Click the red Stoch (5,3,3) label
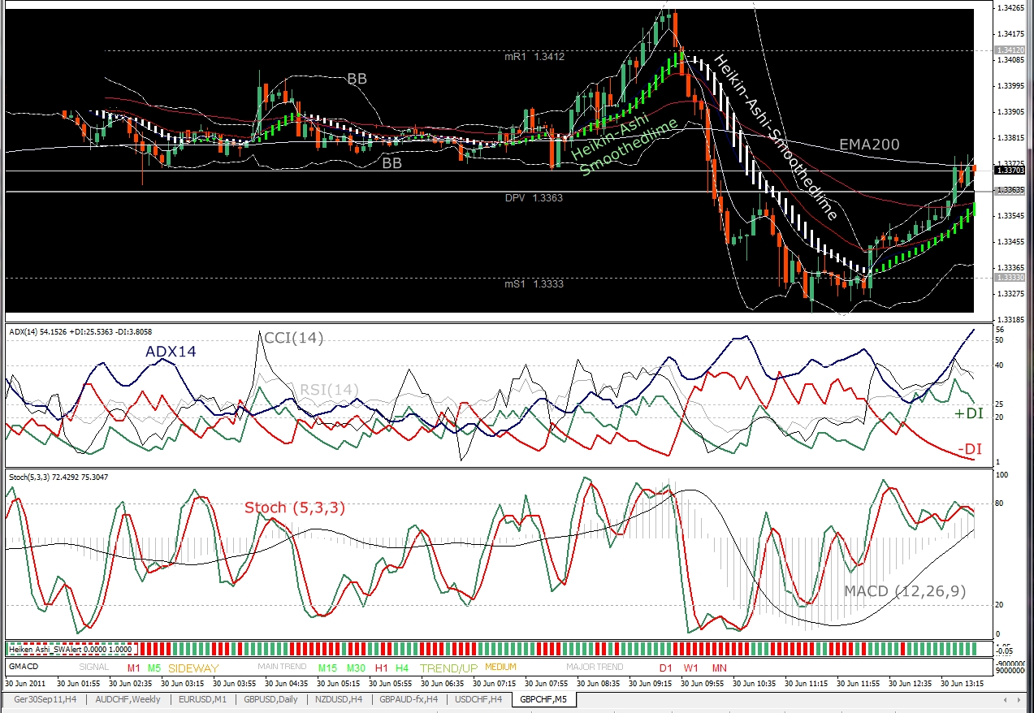 (x=295, y=508)
